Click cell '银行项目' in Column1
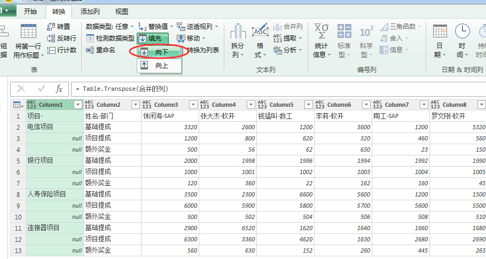Image resolution: width=486 pixels, height=259 pixels. [x=54, y=161]
